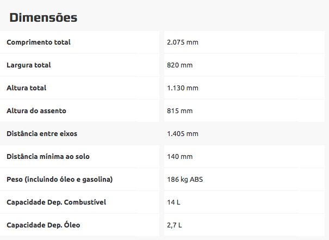
Task: Click the 820 mm width value
Action: click(x=180, y=65)
